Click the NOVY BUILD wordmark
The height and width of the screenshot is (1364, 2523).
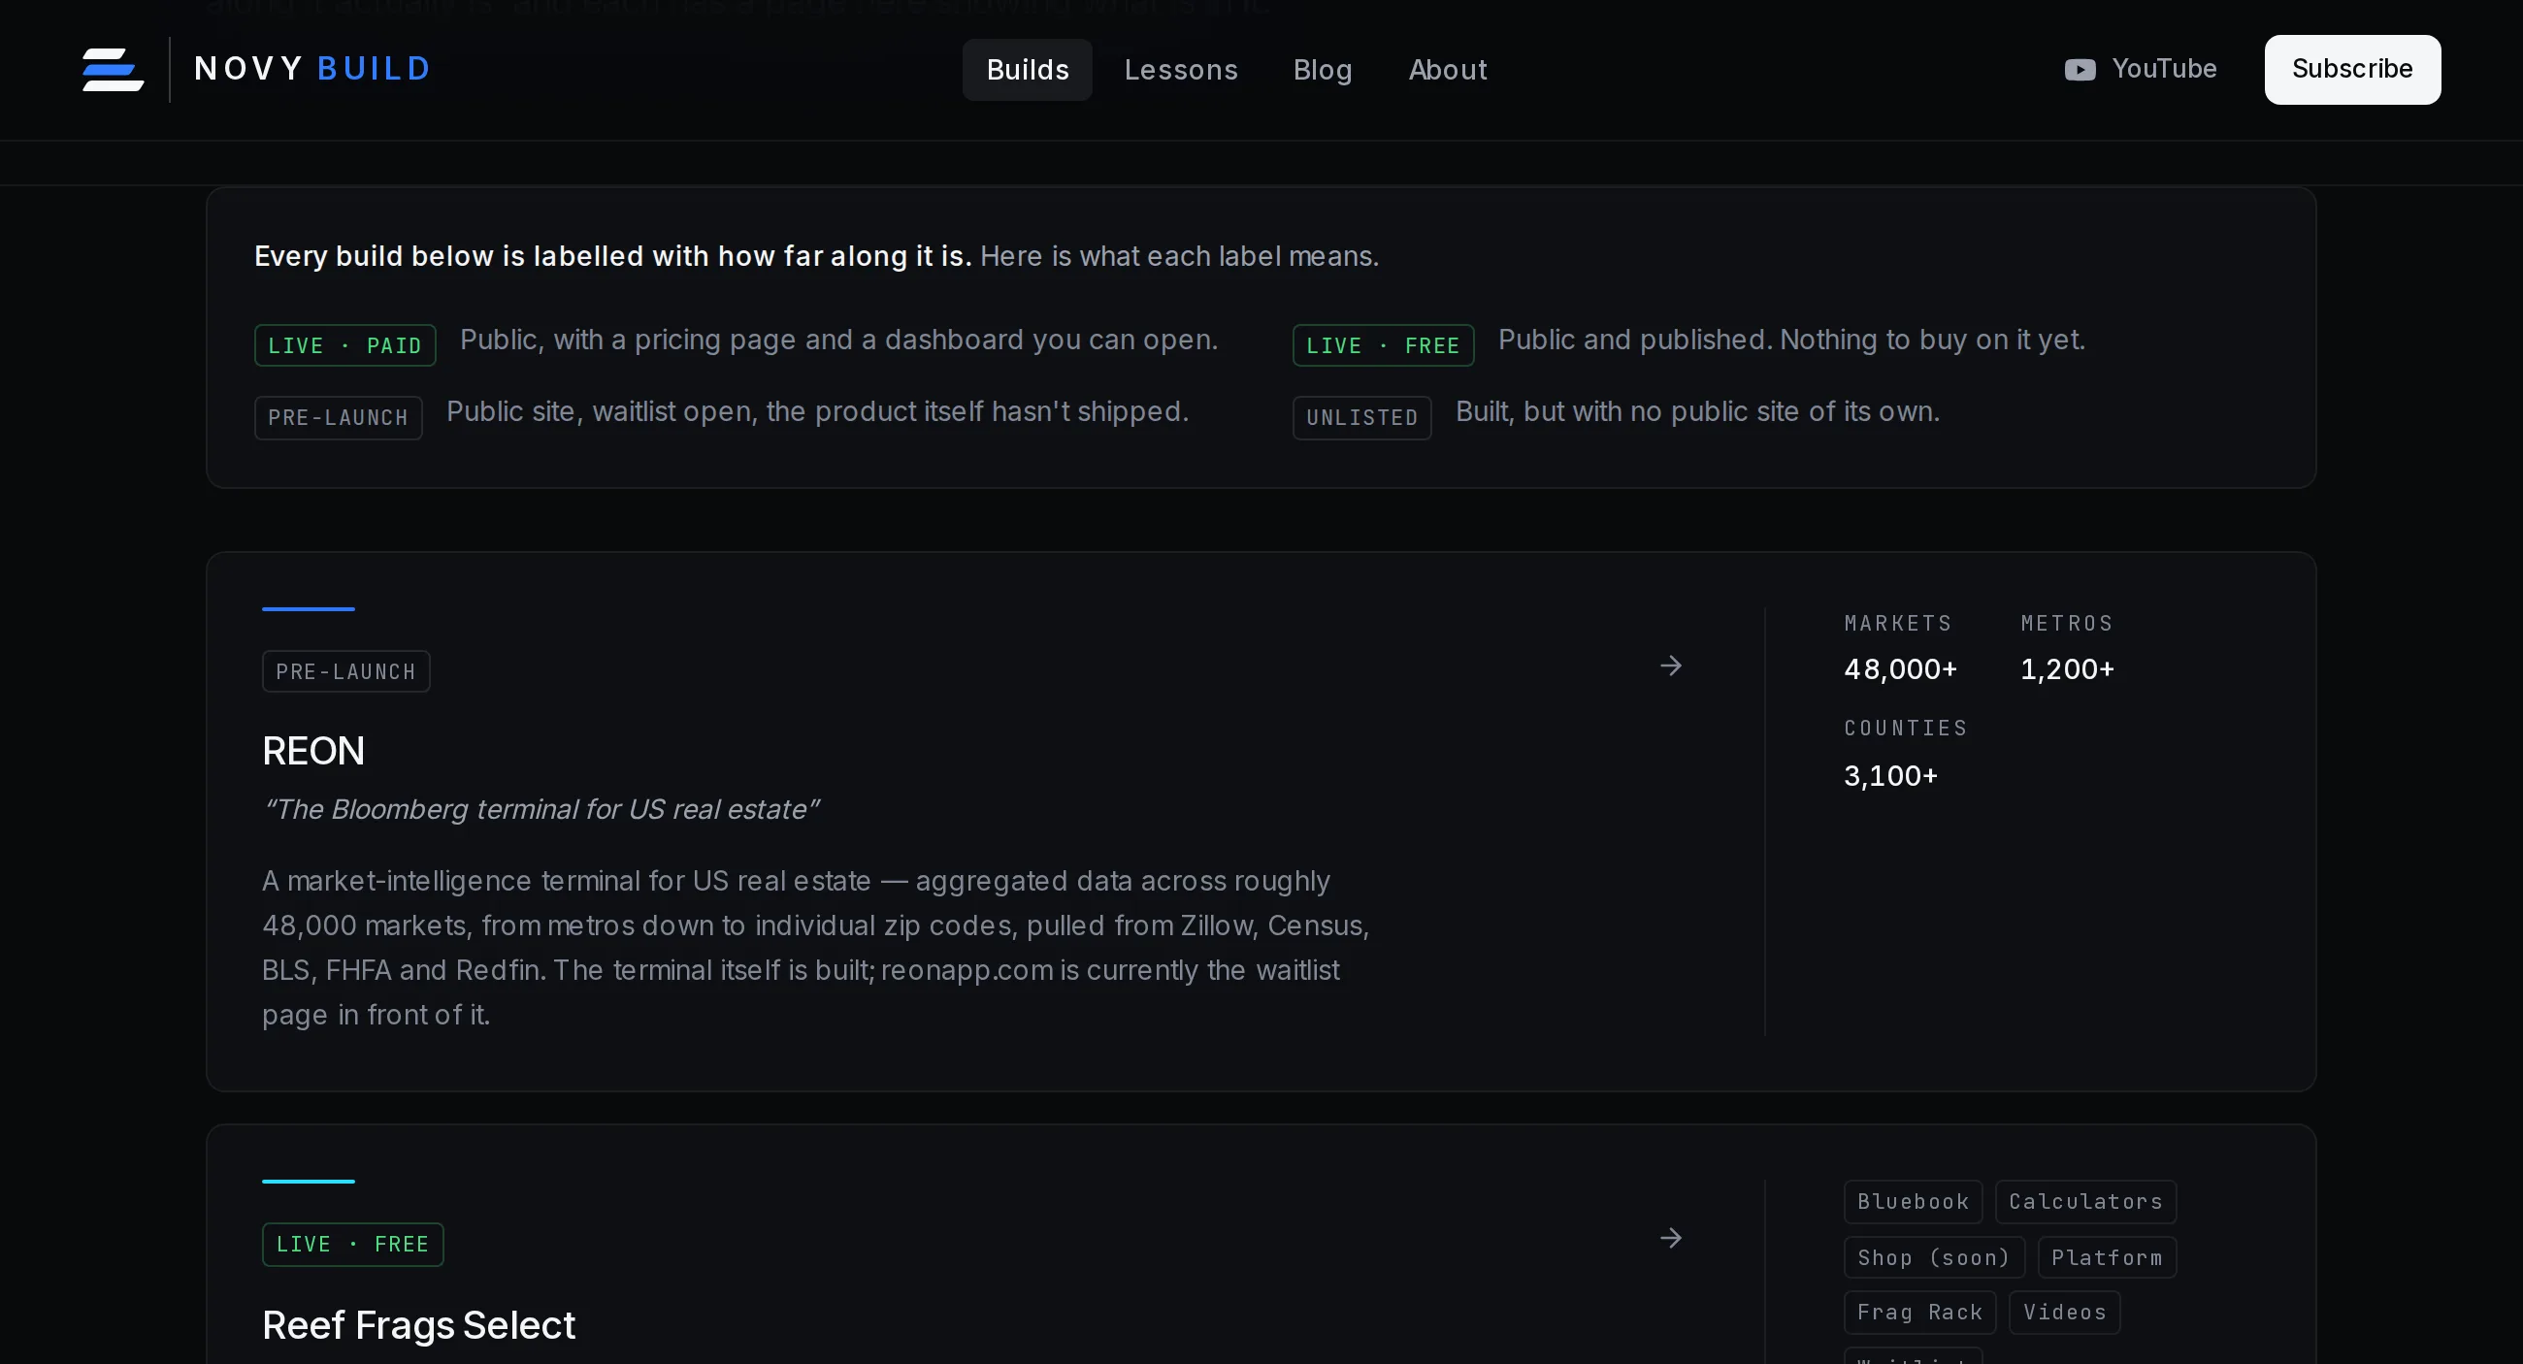pyautogui.click(x=312, y=69)
